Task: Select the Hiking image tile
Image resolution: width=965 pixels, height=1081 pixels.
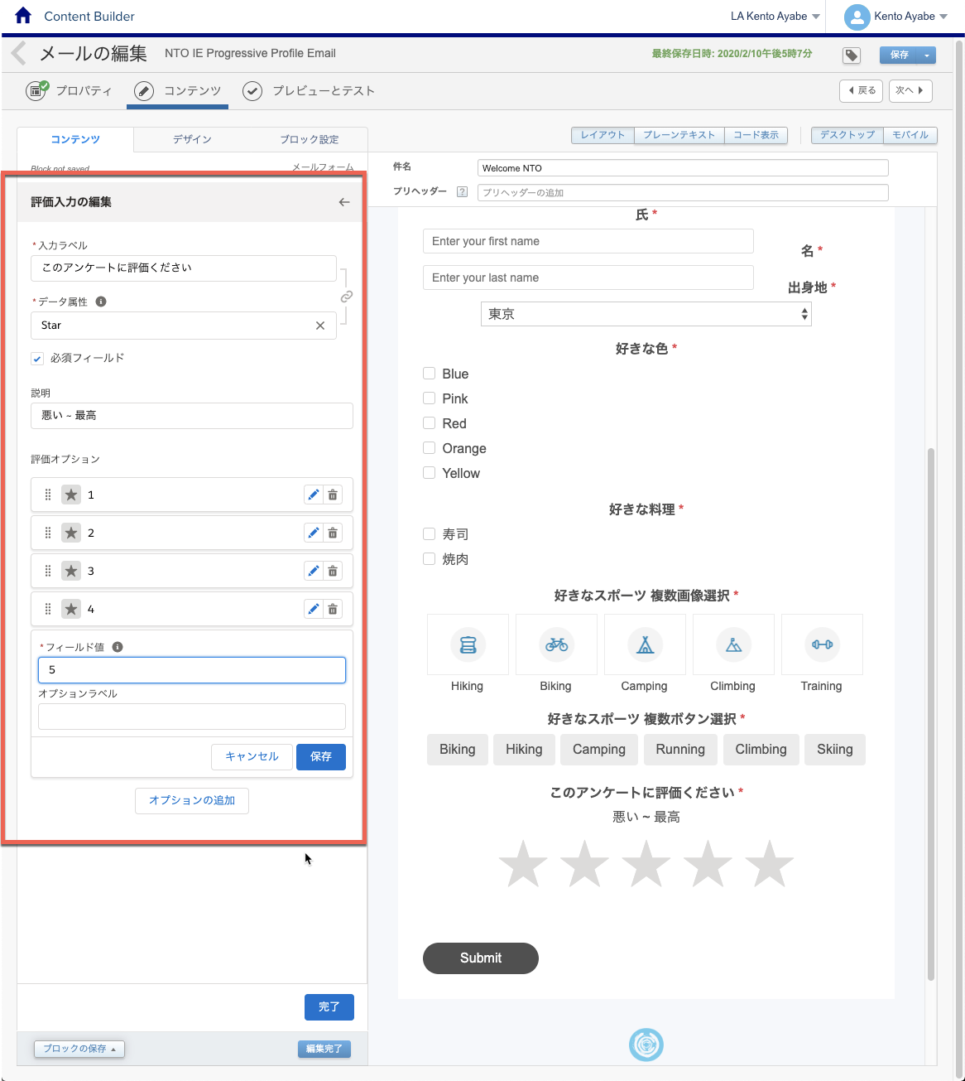Action: (x=468, y=644)
